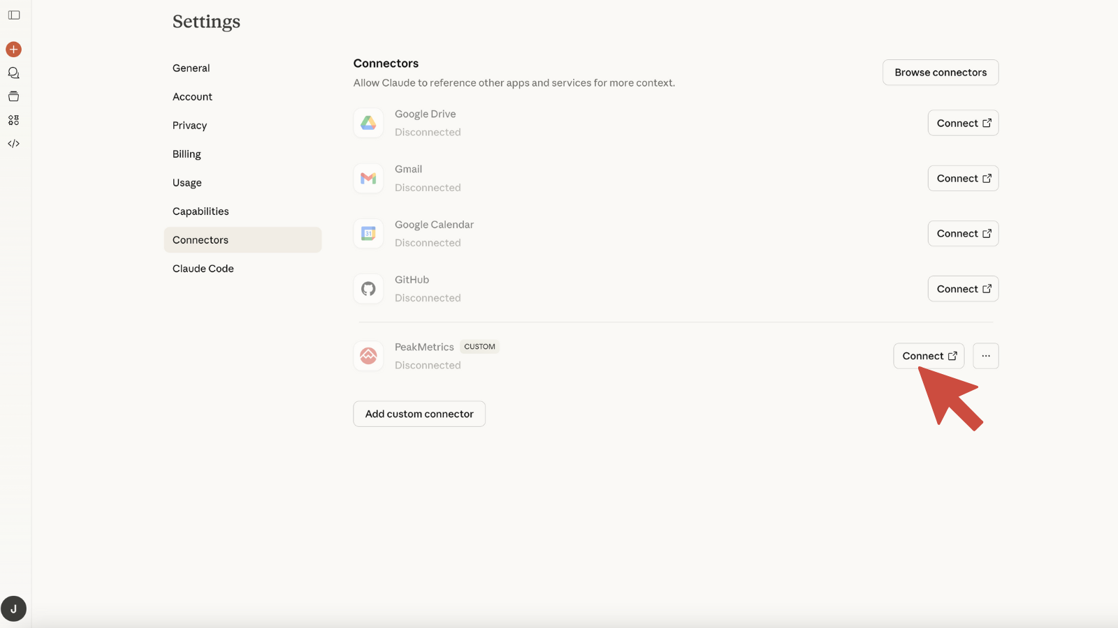
Task: Connect the Google Drive connector
Action: click(x=963, y=124)
